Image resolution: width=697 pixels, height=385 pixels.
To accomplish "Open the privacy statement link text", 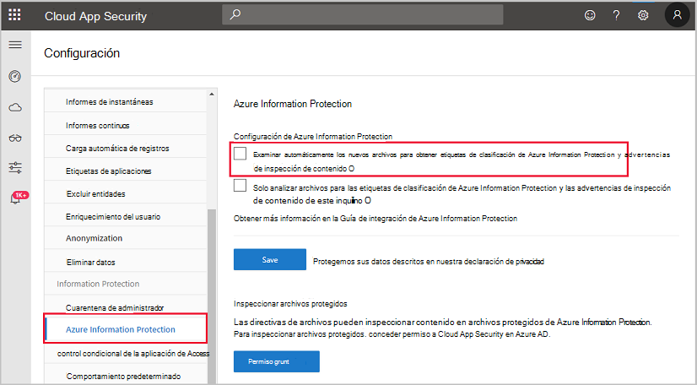I will click(x=504, y=262).
